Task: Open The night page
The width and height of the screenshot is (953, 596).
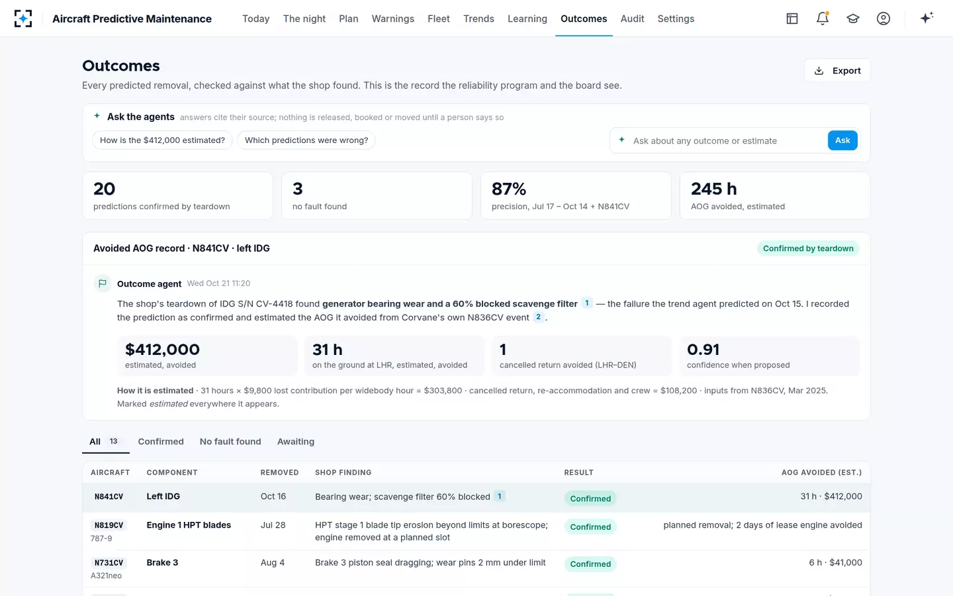Action: pos(304,19)
